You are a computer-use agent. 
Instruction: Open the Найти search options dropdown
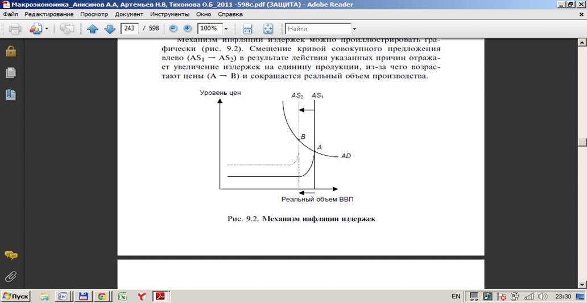point(354,29)
